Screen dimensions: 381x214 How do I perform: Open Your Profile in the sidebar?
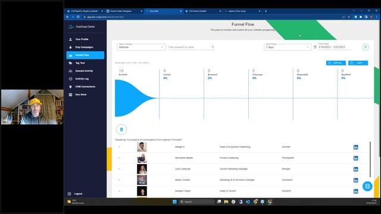[x=85, y=39]
